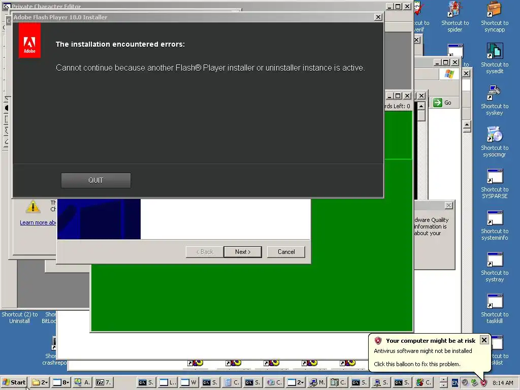Click the scrollbar thumb beside the green window

click(421, 116)
